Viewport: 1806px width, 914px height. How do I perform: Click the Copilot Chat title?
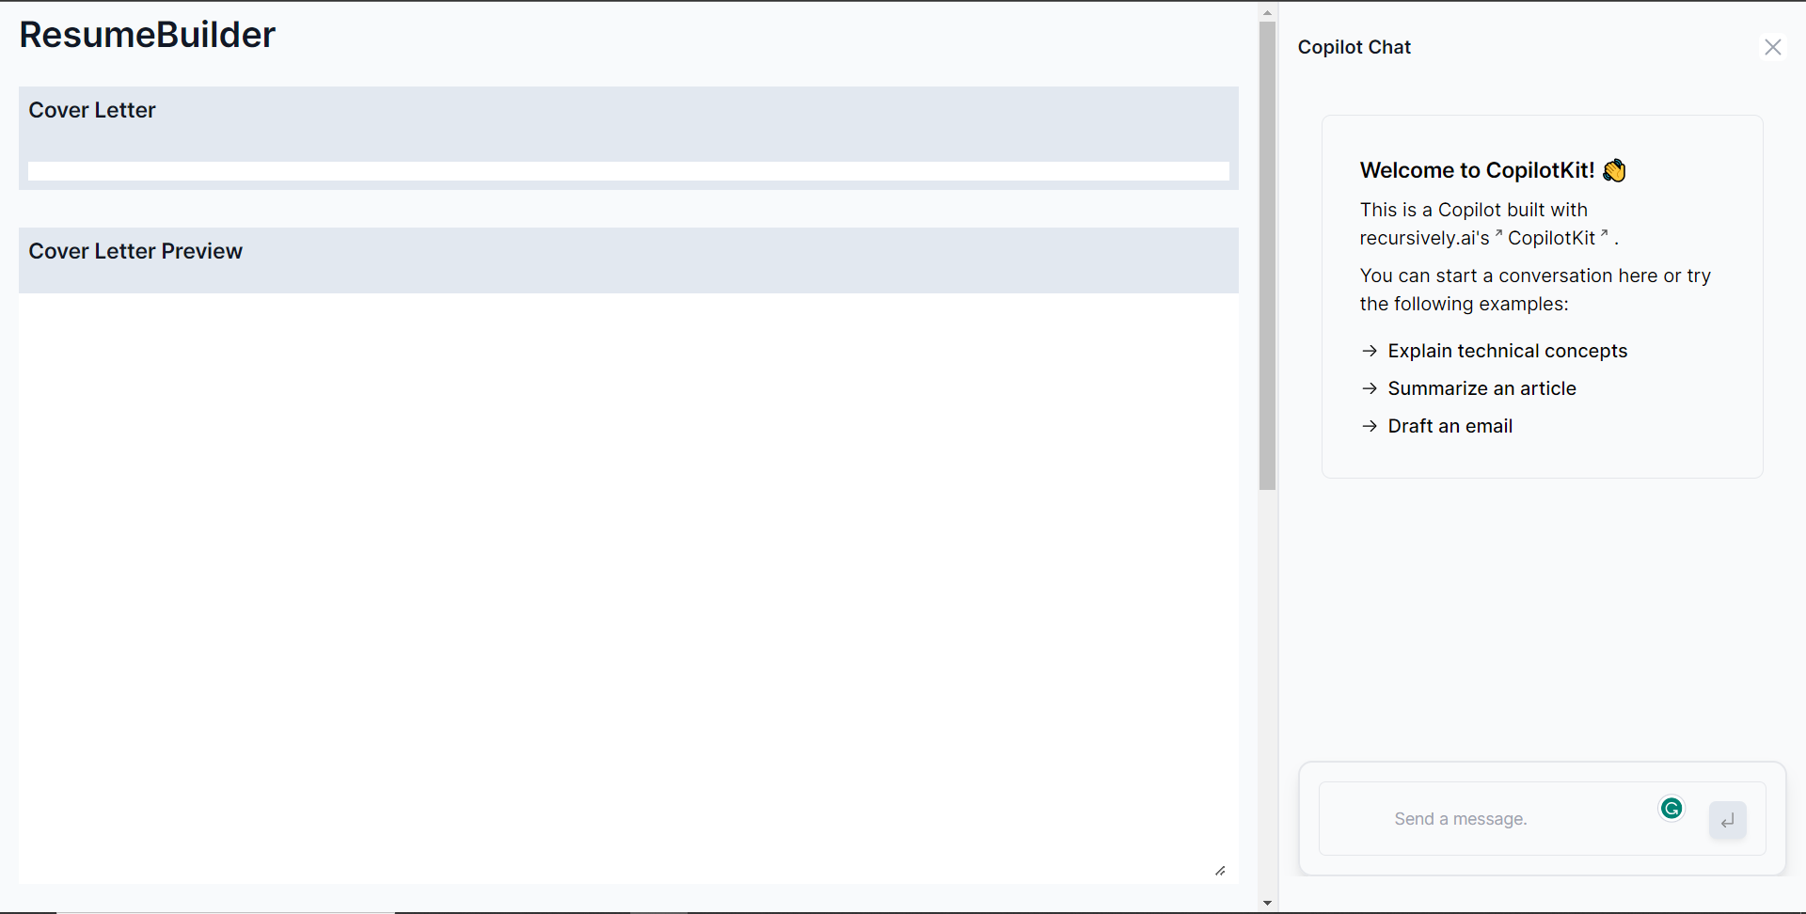coord(1354,47)
